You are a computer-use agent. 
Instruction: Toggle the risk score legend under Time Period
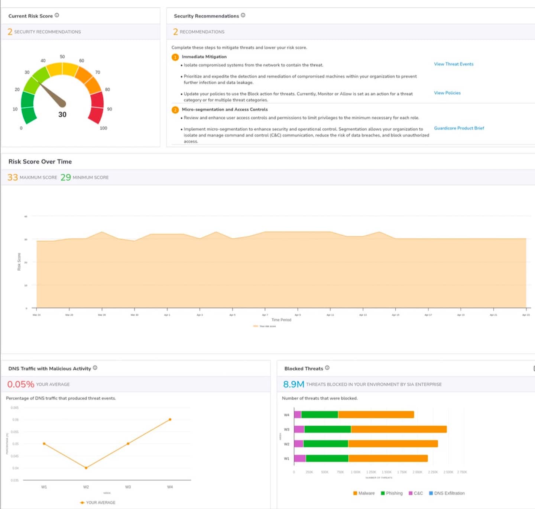[x=265, y=326]
